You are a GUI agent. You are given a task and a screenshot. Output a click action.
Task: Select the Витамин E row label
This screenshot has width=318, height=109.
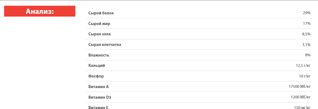(98, 107)
